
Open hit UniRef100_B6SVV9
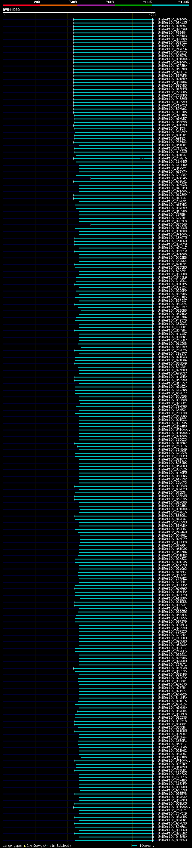coord(172,102)
